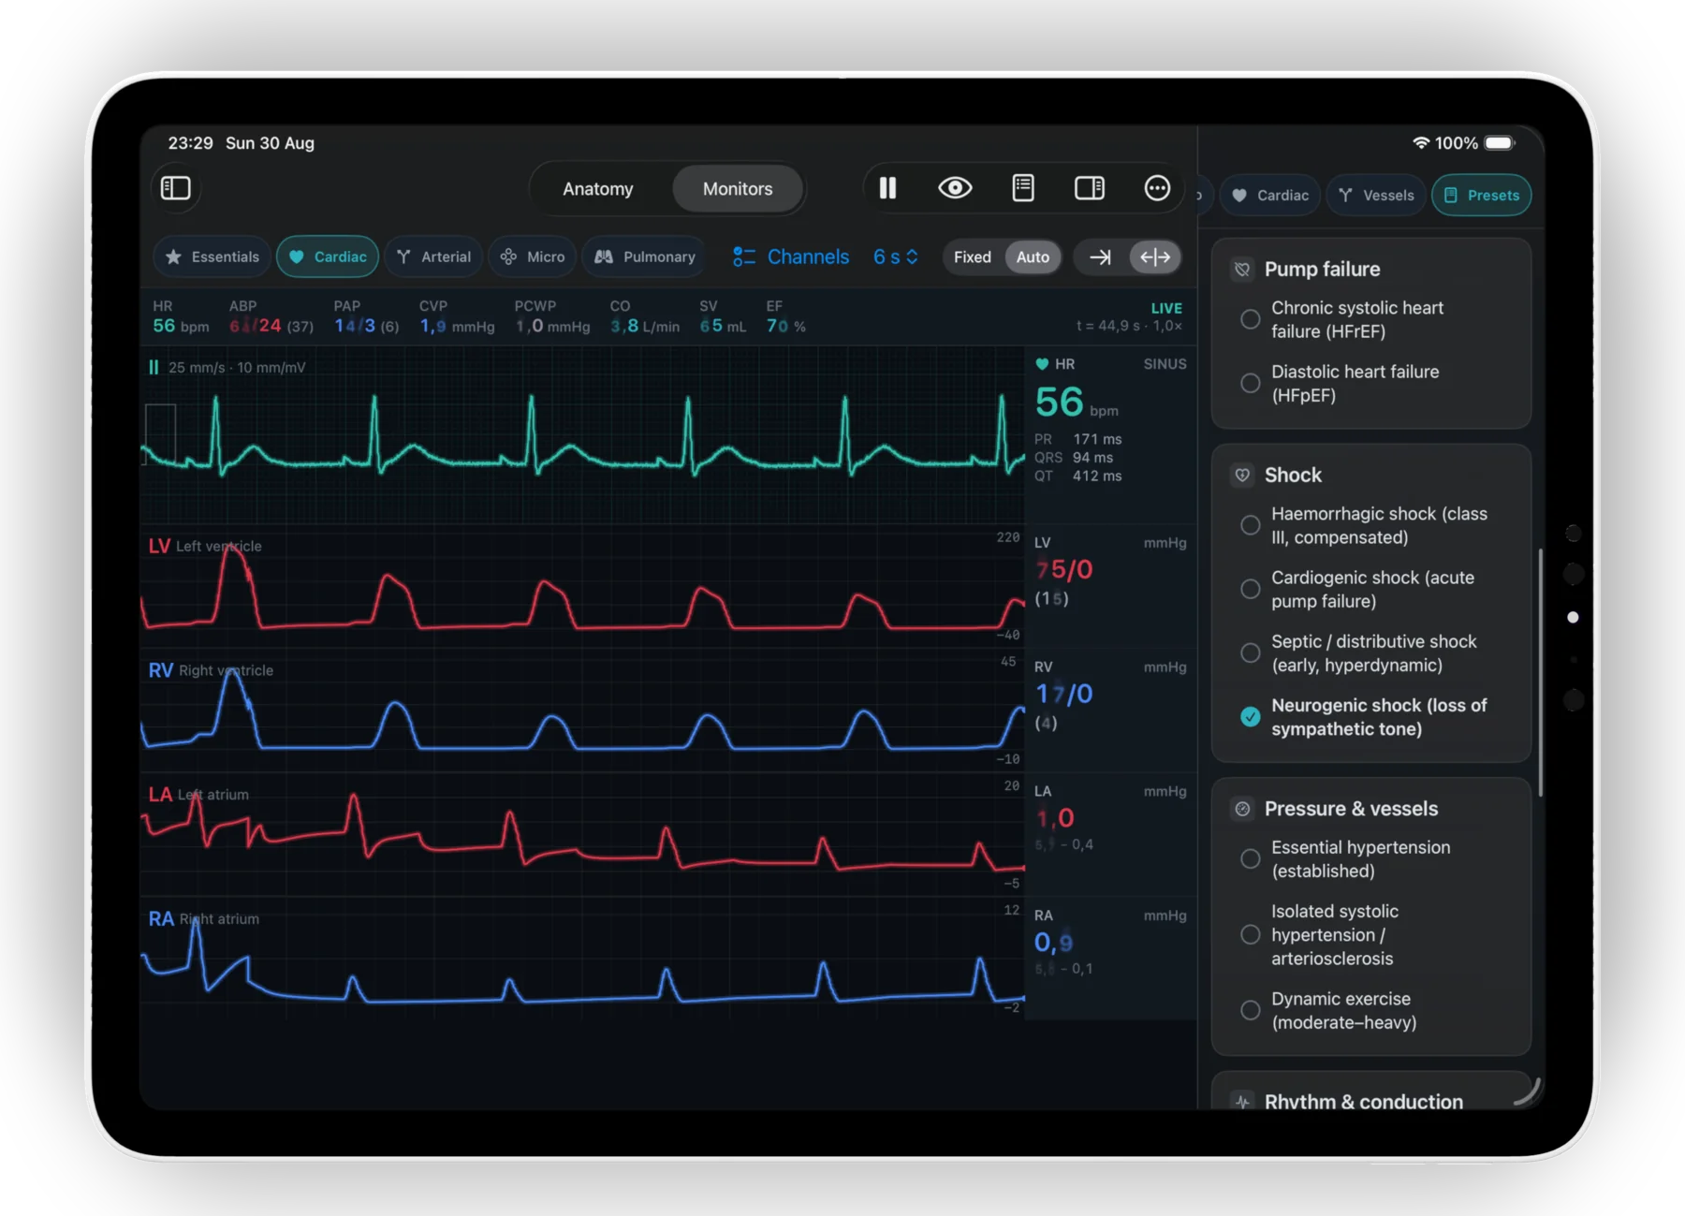Click the LV Left ventricle waveform label
This screenshot has width=1685, height=1216.
click(x=205, y=546)
